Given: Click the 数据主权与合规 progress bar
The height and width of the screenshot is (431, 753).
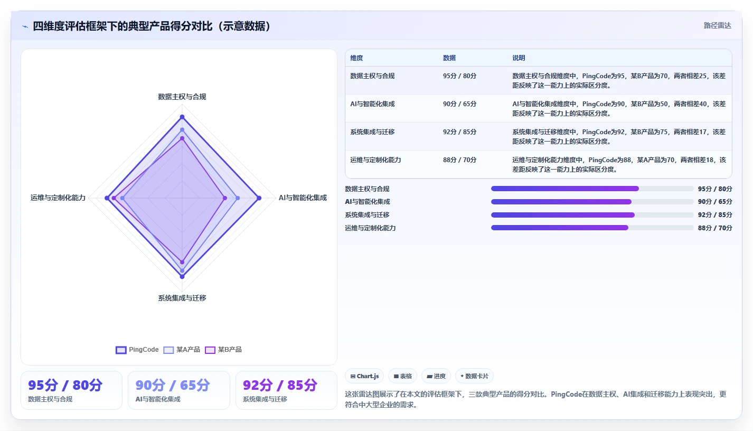Looking at the screenshot, I should click(x=592, y=189).
